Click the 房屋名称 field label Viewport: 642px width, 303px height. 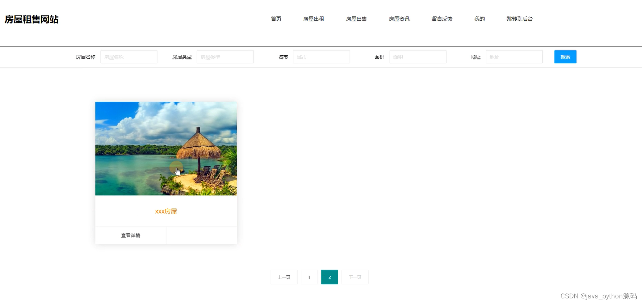click(85, 57)
